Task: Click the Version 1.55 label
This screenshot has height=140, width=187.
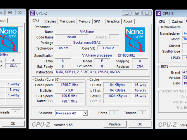Action: [63, 125]
